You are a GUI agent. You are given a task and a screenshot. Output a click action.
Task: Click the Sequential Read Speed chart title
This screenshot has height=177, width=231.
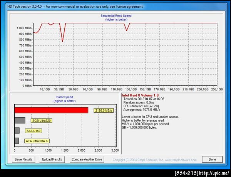click(116, 16)
